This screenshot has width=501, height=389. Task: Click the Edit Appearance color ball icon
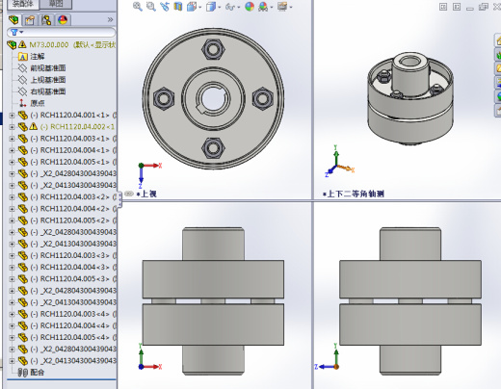[250, 7]
